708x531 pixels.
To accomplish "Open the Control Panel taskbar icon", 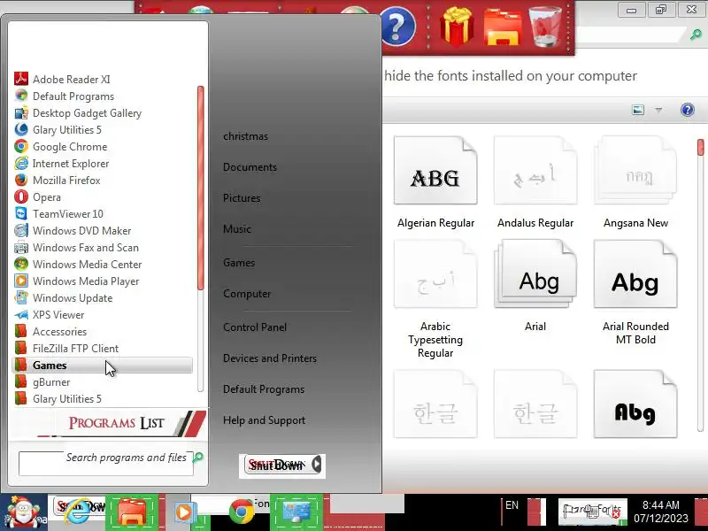I will click(296, 512).
